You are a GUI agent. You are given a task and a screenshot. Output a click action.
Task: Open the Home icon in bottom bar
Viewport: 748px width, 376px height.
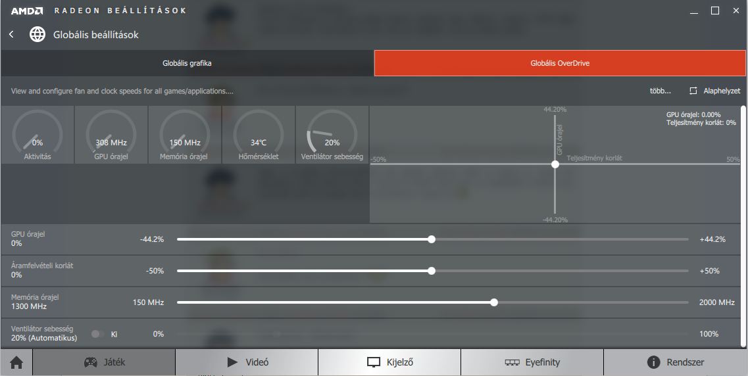click(16, 363)
